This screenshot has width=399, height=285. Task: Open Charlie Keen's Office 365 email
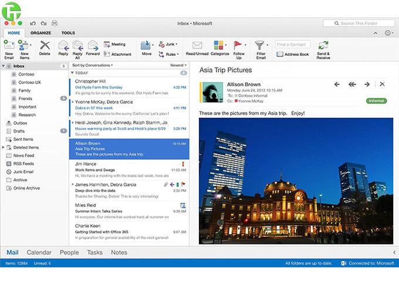tap(129, 232)
